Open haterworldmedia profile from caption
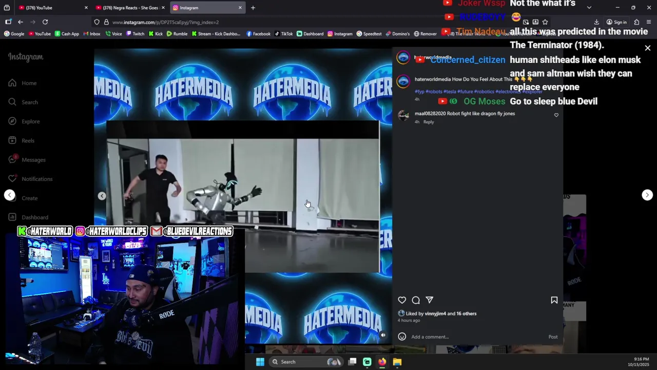This screenshot has width=657, height=370. (433, 80)
